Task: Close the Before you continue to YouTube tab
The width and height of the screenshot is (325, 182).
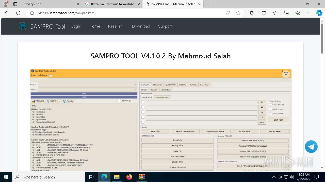Action: click(x=139, y=4)
